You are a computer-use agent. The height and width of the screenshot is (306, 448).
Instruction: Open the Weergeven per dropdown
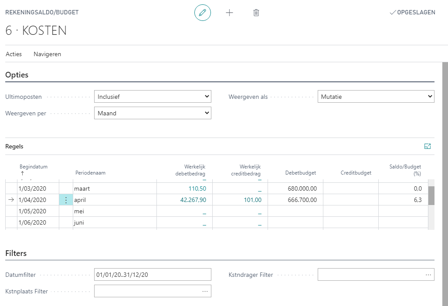(x=153, y=113)
